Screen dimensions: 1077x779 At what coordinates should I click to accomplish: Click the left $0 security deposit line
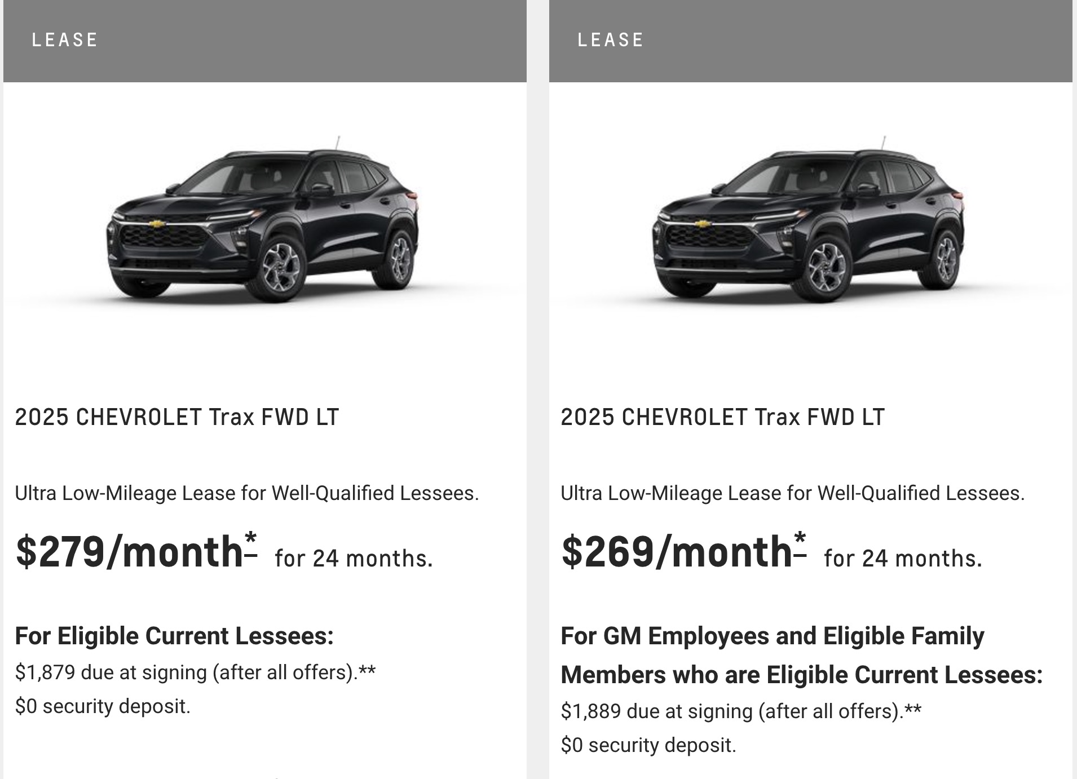point(103,706)
